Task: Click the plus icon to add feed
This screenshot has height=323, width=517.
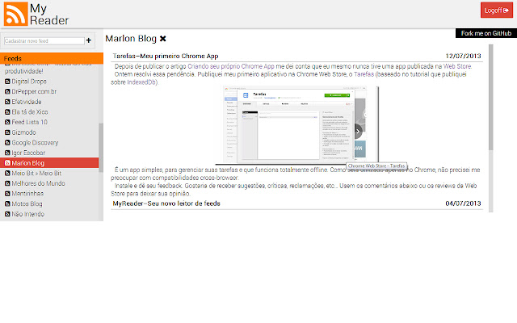Action: pos(89,40)
